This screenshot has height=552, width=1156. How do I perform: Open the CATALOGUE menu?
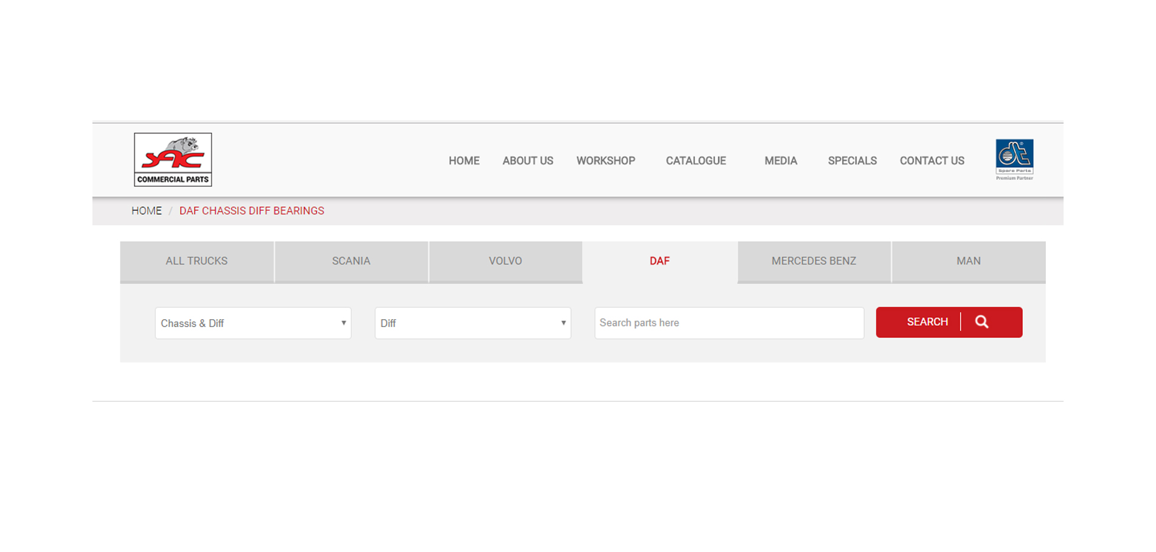696,160
